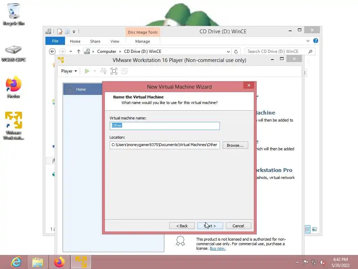The height and width of the screenshot is (269, 358).
Task: Open the power options arrow beside Play
Action: (95, 71)
